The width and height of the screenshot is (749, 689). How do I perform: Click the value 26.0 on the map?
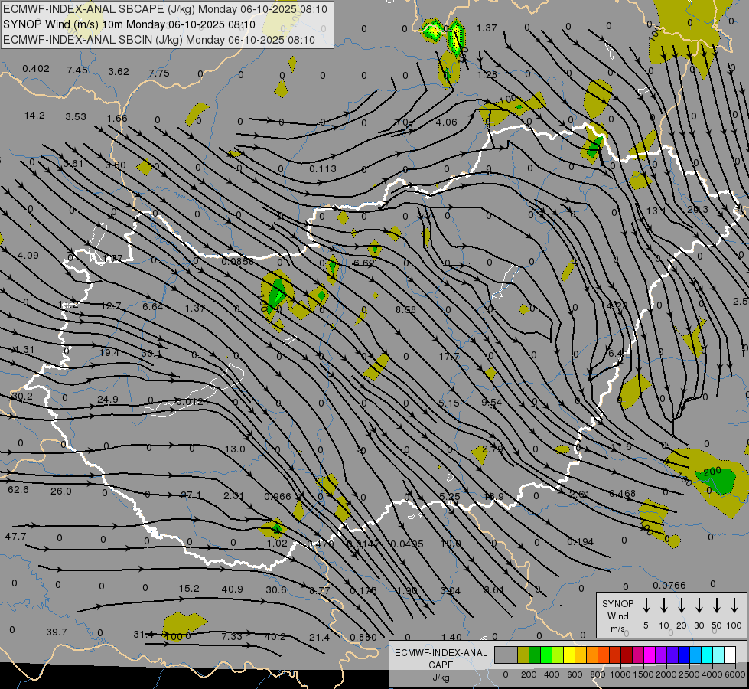tap(60, 491)
